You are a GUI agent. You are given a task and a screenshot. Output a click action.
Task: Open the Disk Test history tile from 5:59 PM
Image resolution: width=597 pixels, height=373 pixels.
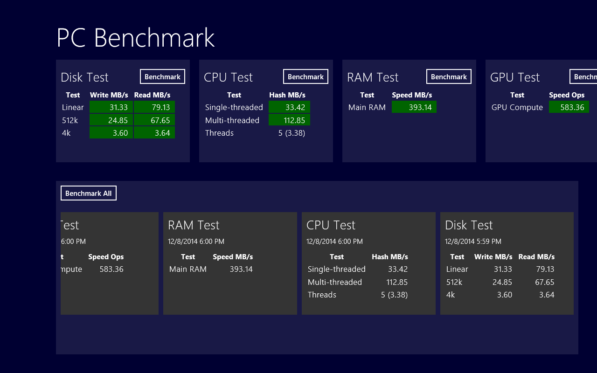pyautogui.click(x=507, y=263)
